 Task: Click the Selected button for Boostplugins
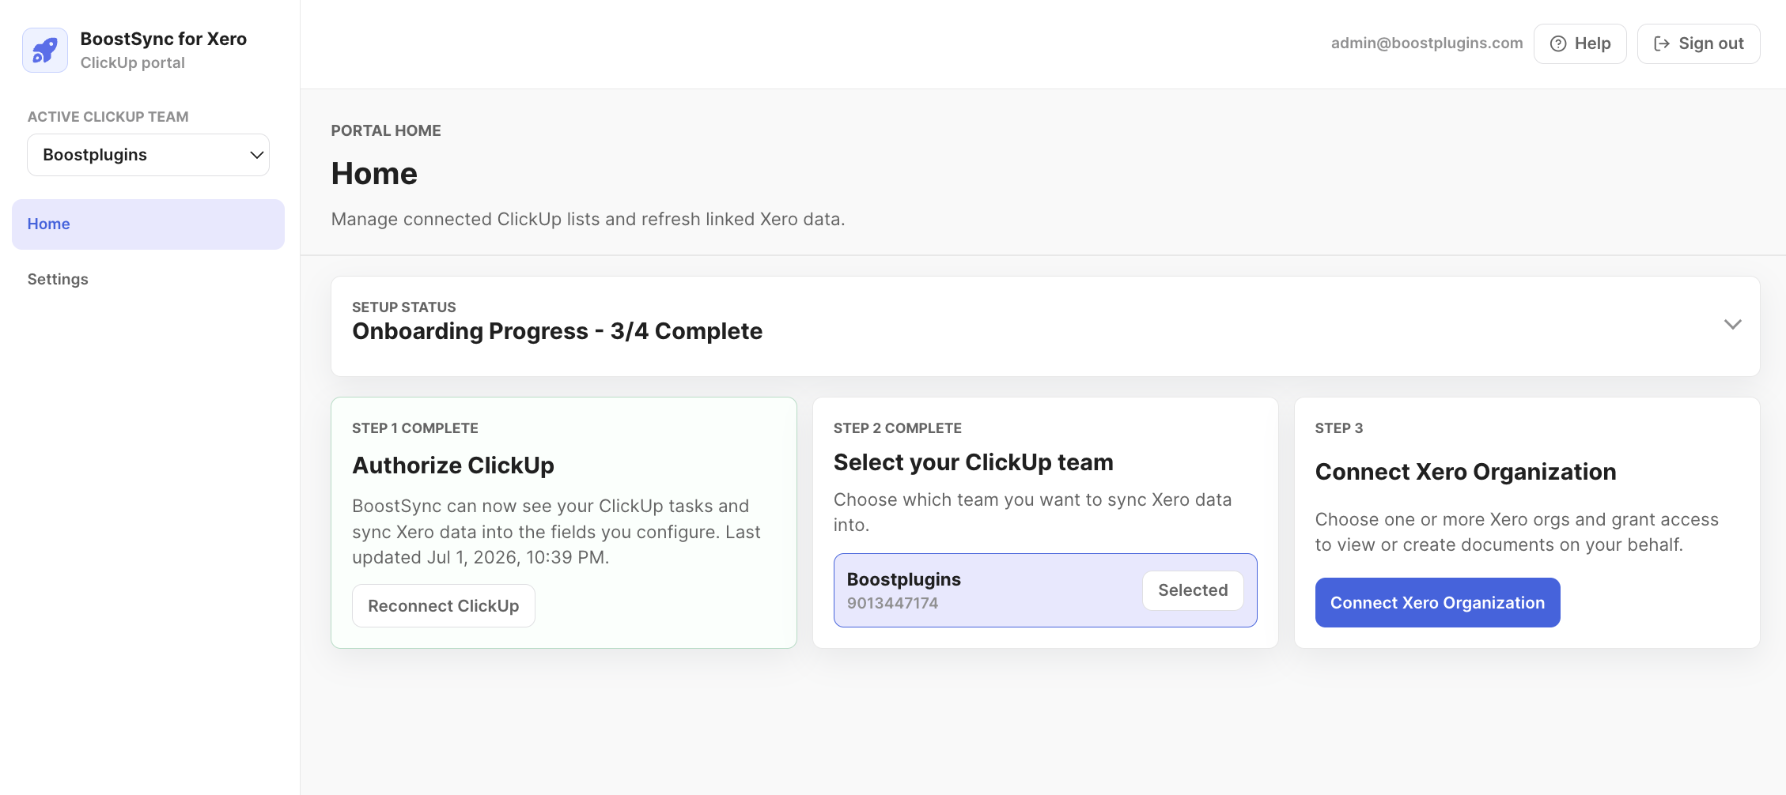[x=1193, y=590]
